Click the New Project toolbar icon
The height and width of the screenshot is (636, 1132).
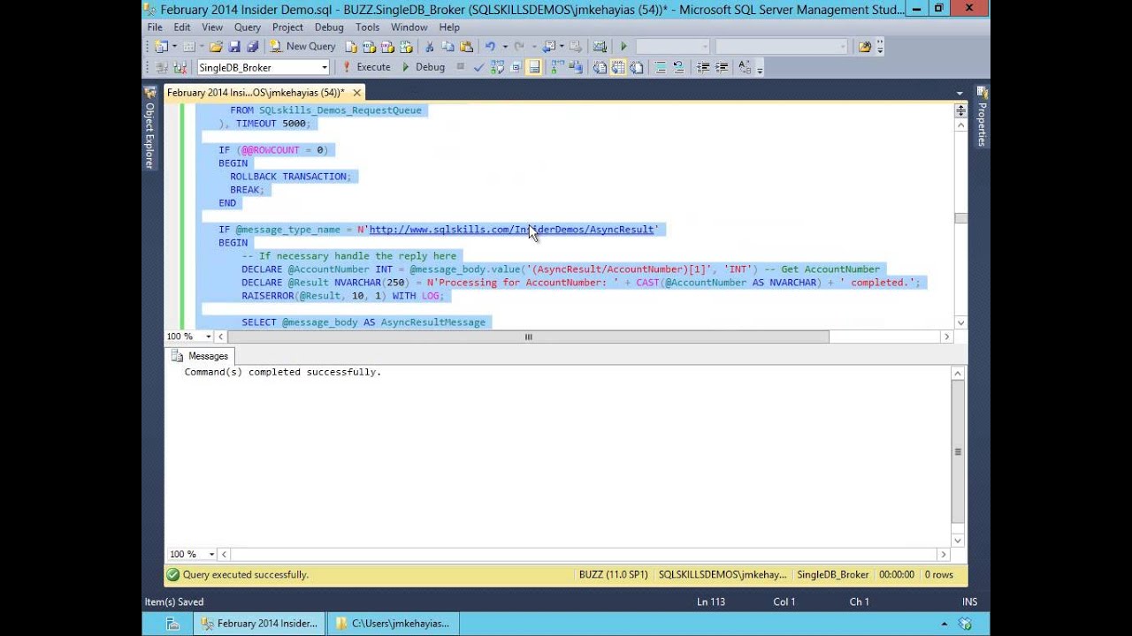click(159, 47)
